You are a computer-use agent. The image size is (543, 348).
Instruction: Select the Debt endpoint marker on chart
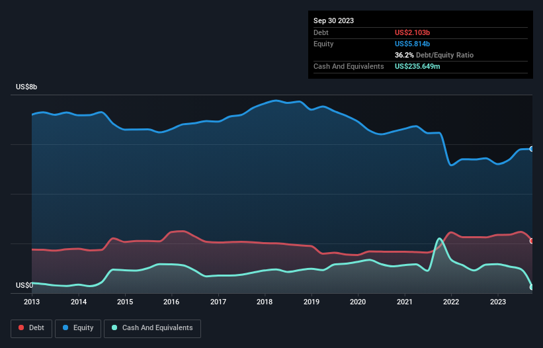tap(532, 241)
